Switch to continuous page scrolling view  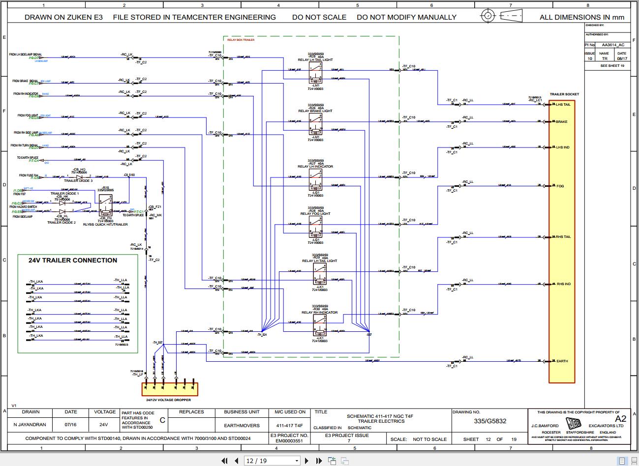click(635, 461)
